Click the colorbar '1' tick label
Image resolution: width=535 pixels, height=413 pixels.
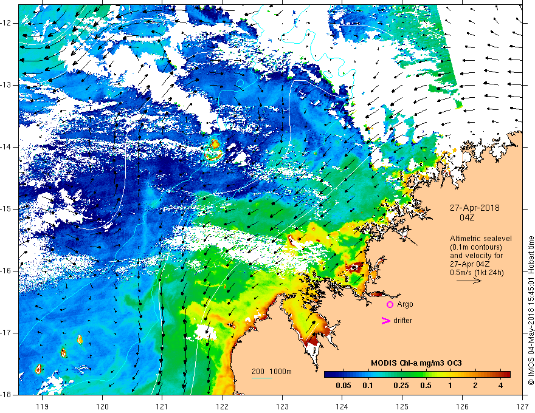(450, 386)
